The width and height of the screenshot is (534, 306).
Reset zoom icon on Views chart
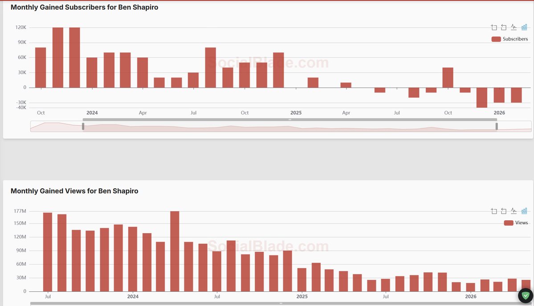tap(504, 211)
